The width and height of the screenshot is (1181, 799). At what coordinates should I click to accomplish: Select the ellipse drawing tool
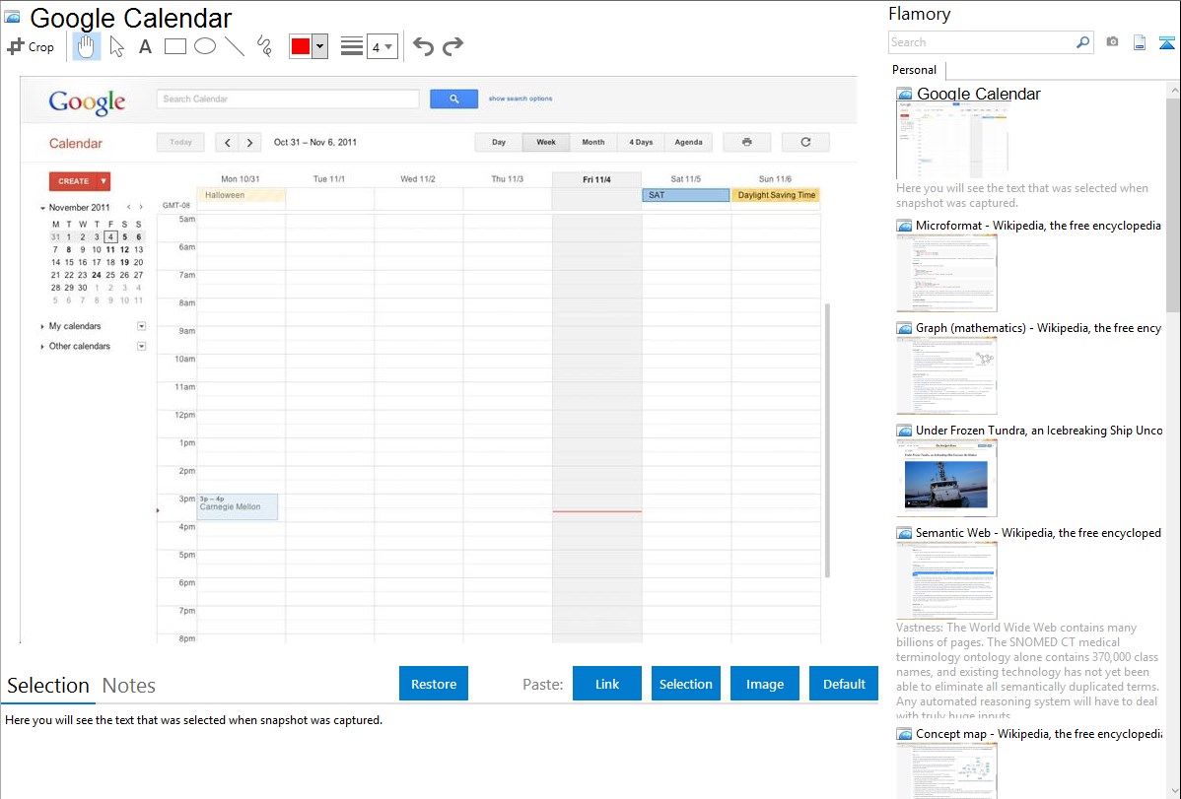[205, 46]
